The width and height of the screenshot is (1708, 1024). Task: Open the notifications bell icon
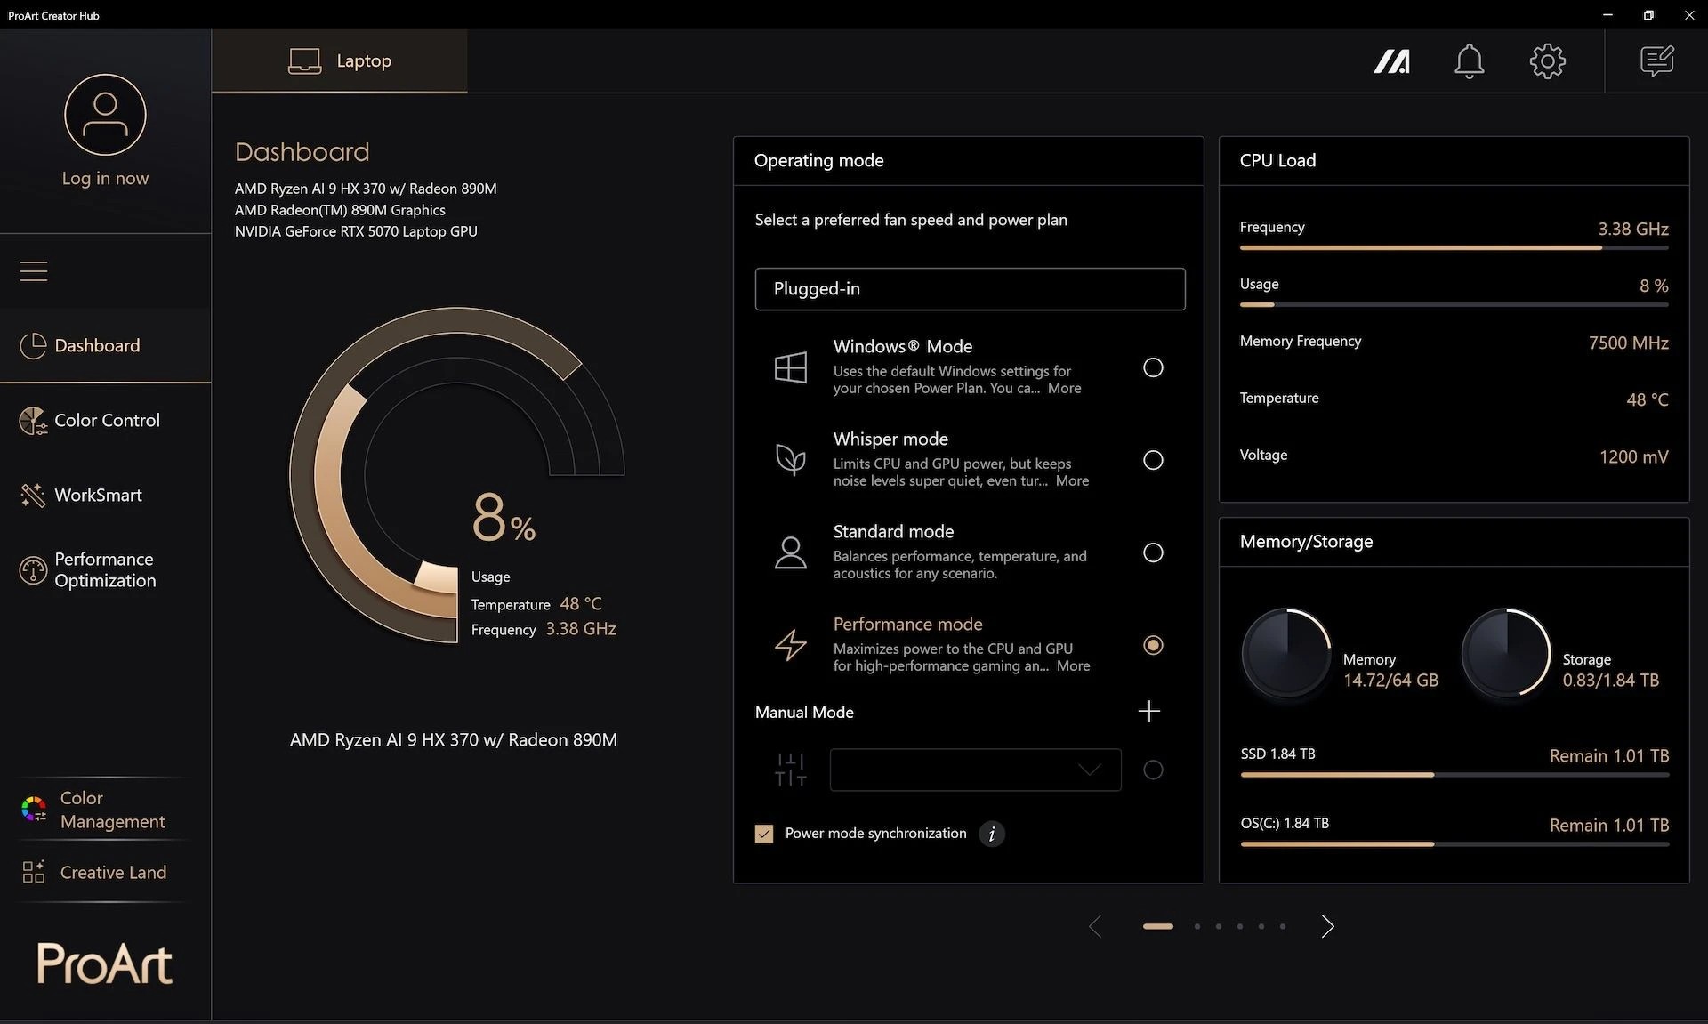point(1469,61)
